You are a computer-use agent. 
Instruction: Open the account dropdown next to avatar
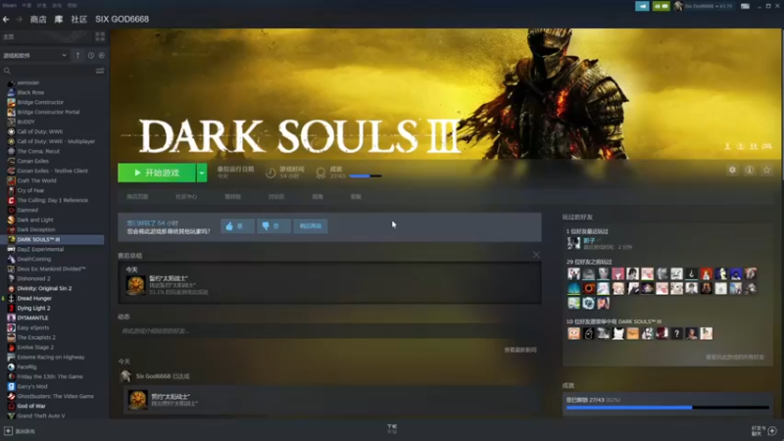709,6
